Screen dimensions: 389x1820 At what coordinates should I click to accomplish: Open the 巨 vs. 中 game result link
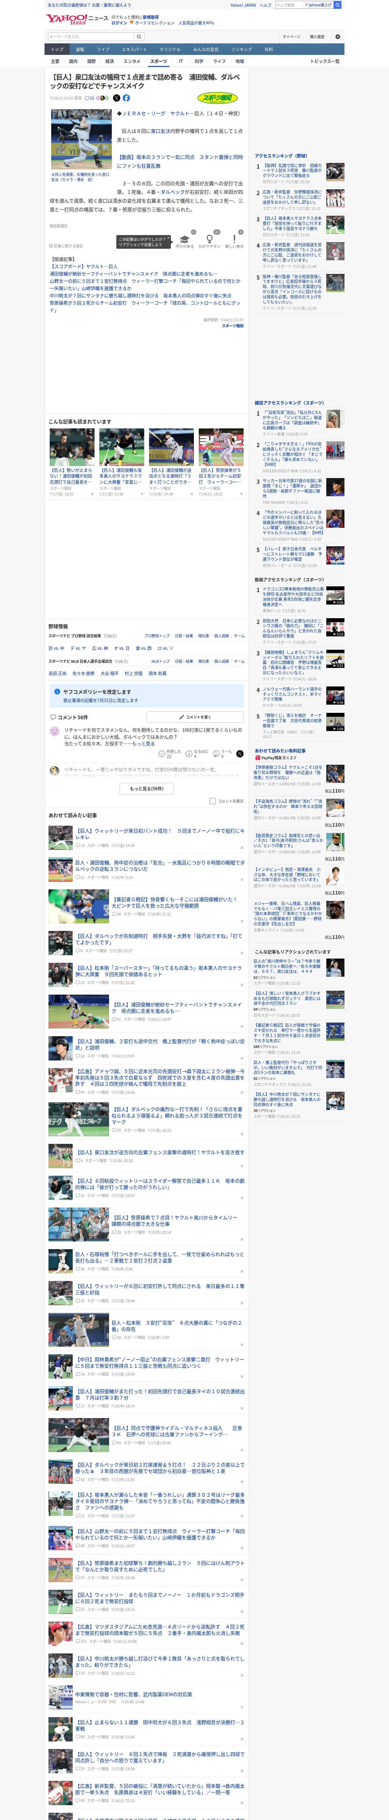tap(56, 648)
